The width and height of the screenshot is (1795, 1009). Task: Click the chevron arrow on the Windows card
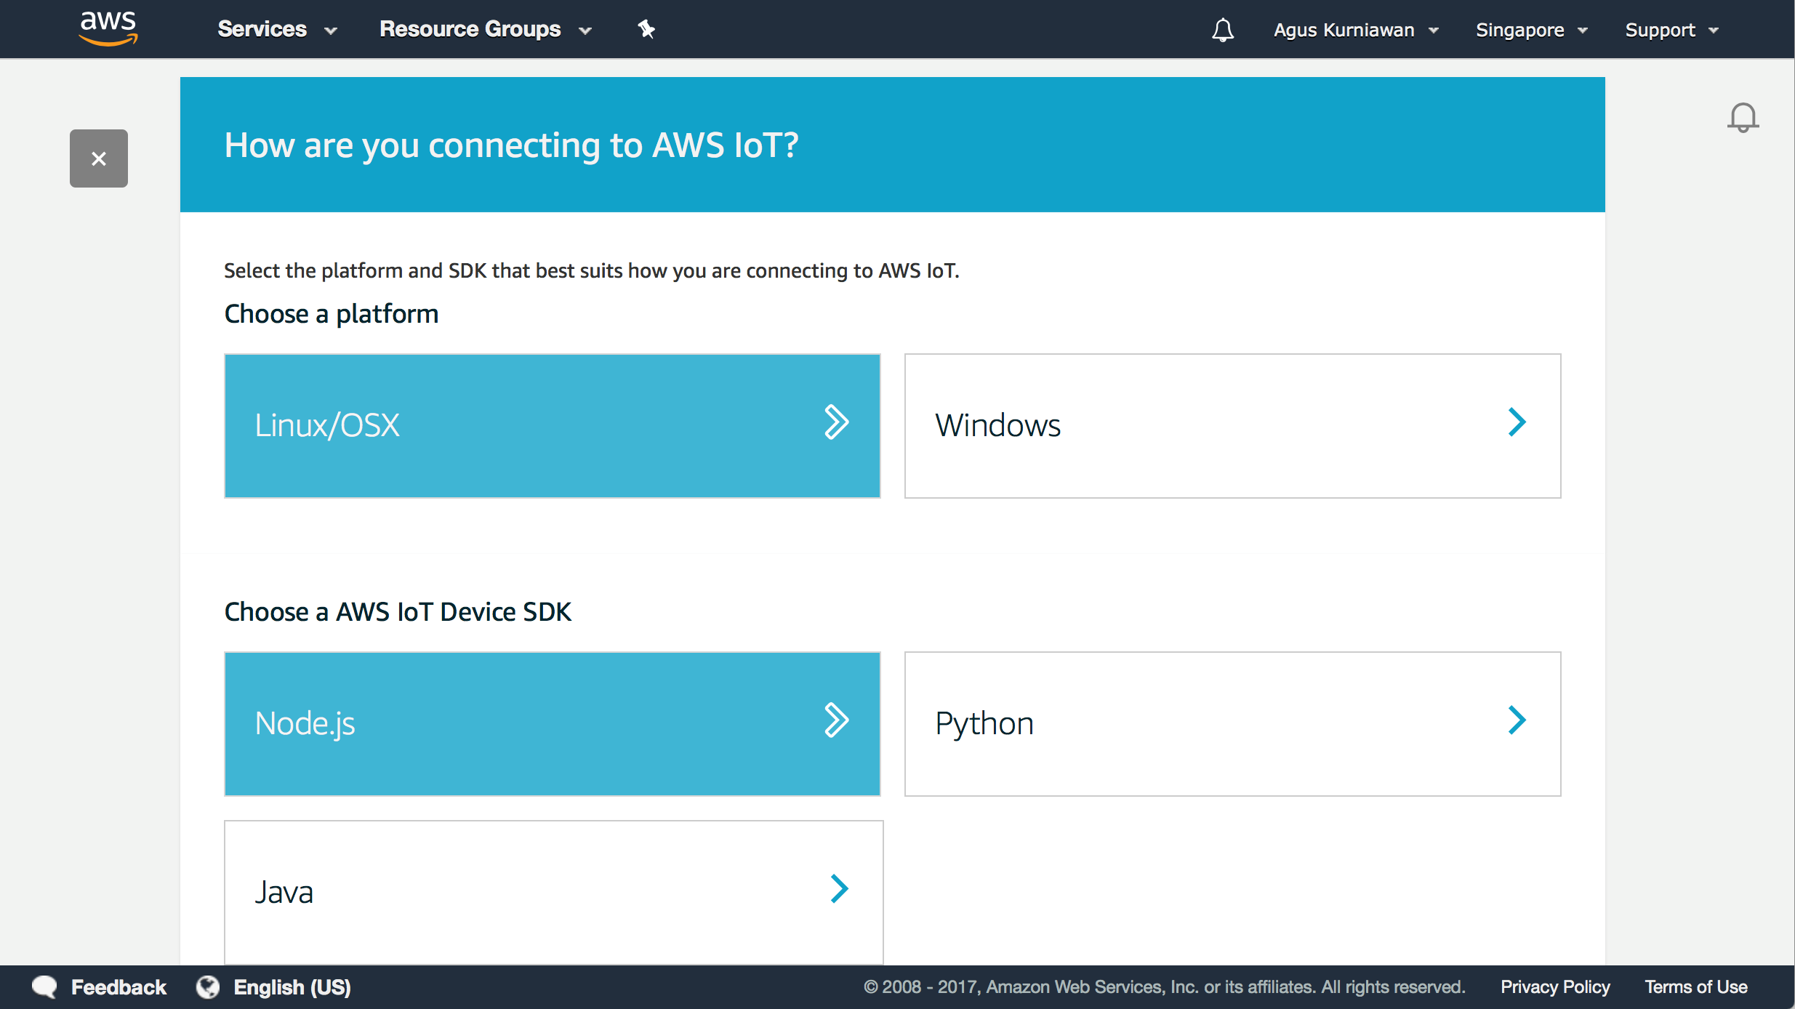click(1517, 422)
